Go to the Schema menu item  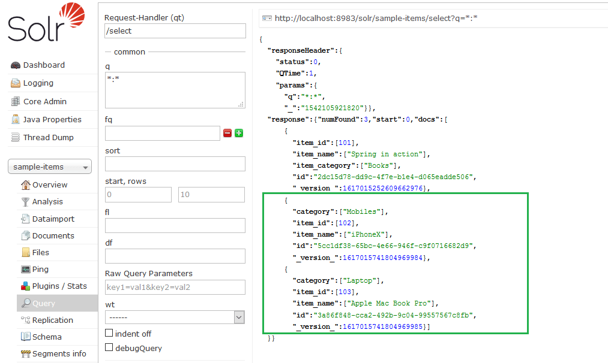coord(47,337)
